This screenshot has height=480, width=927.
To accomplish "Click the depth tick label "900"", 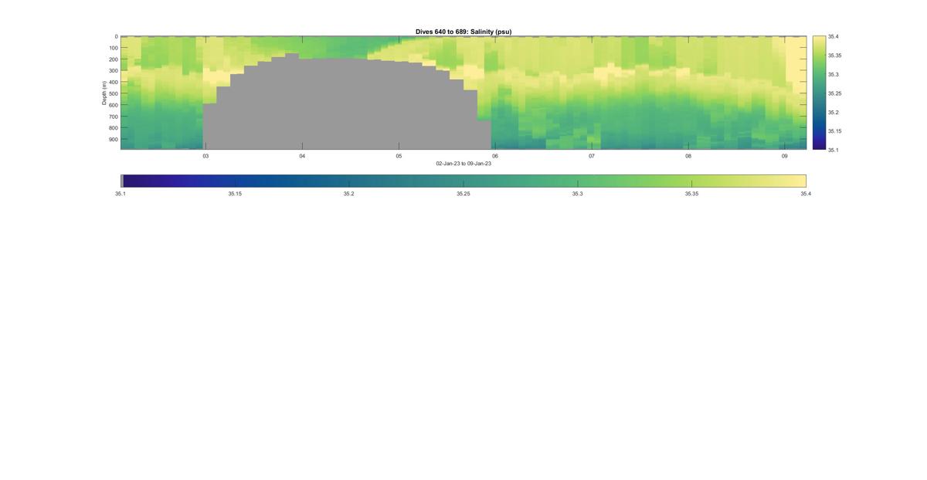I will (113, 140).
